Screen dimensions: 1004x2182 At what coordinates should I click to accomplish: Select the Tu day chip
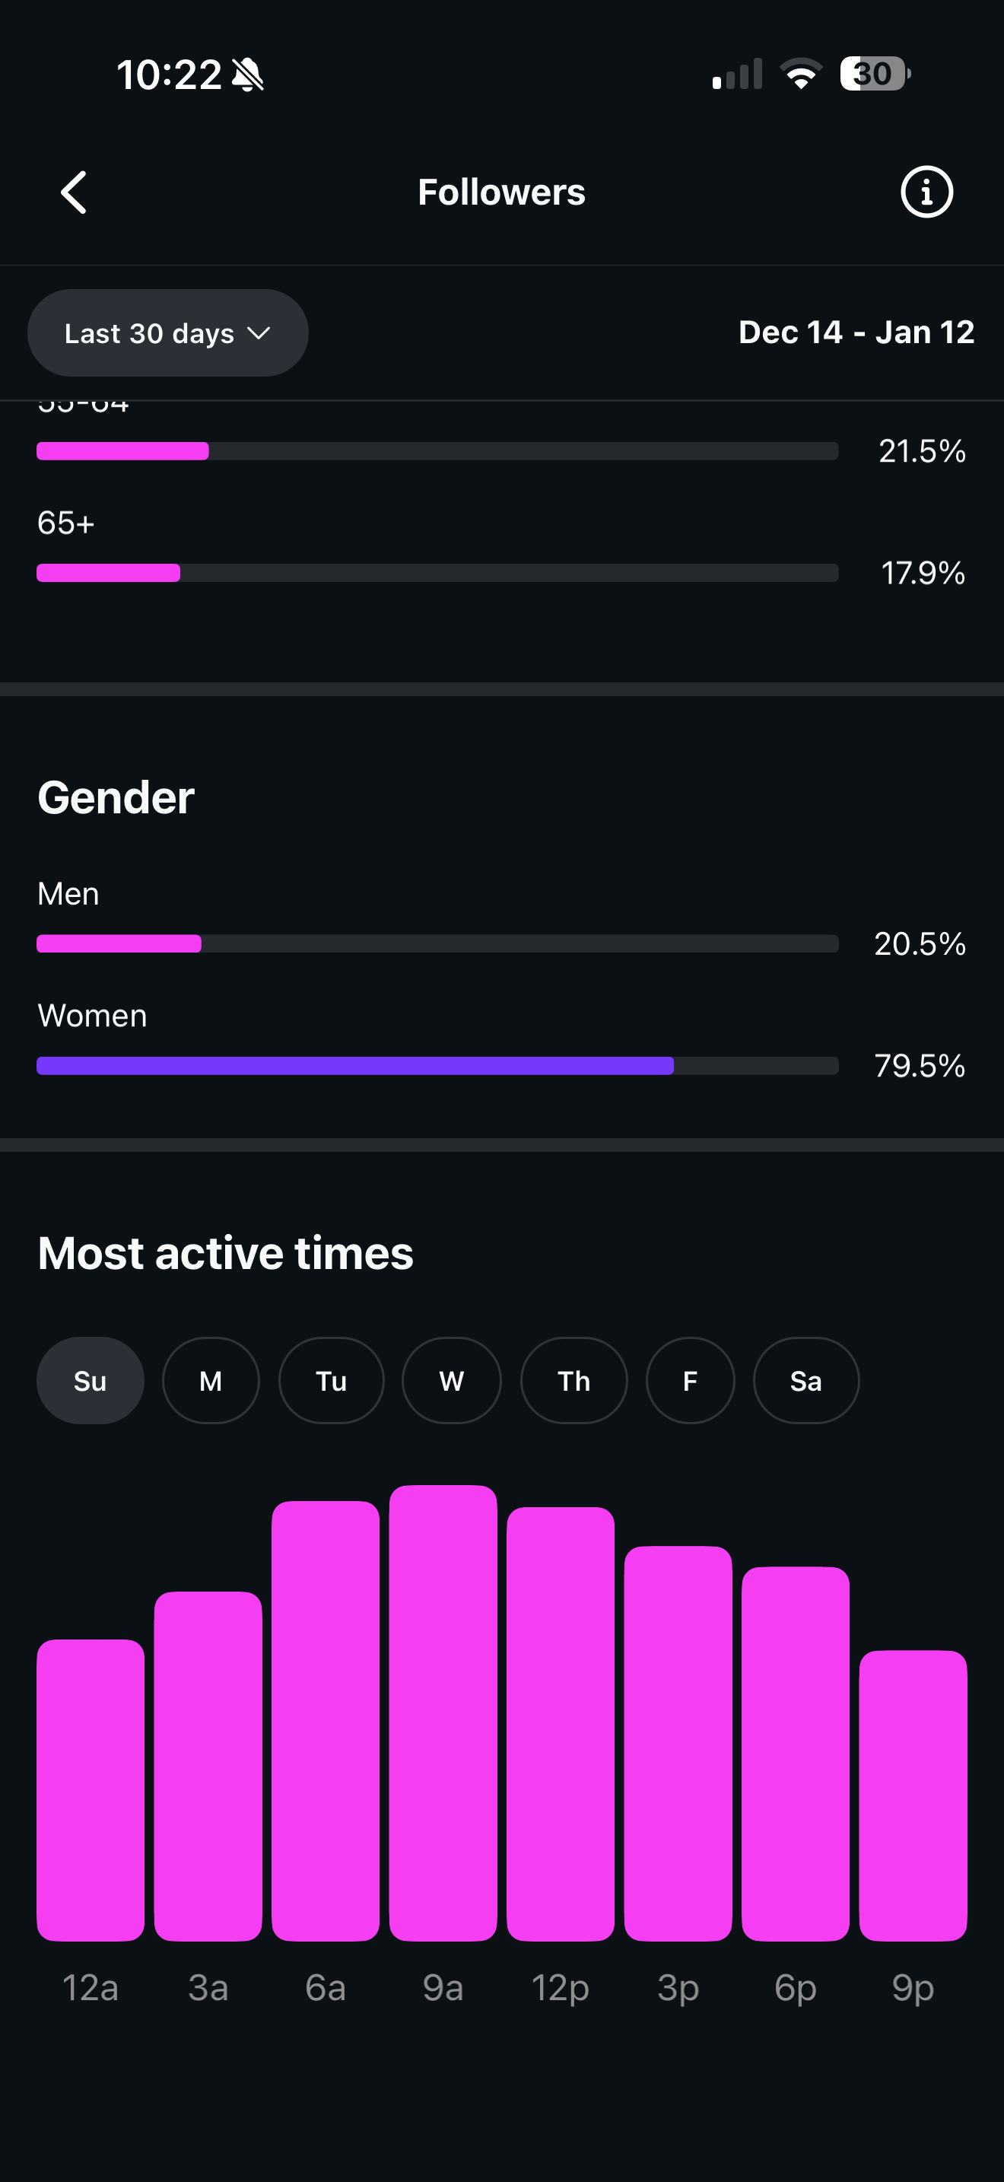[331, 1381]
